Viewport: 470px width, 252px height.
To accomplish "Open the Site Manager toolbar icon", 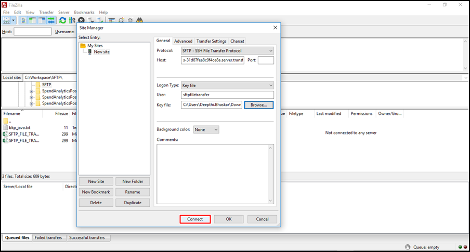I will tap(6, 20).
